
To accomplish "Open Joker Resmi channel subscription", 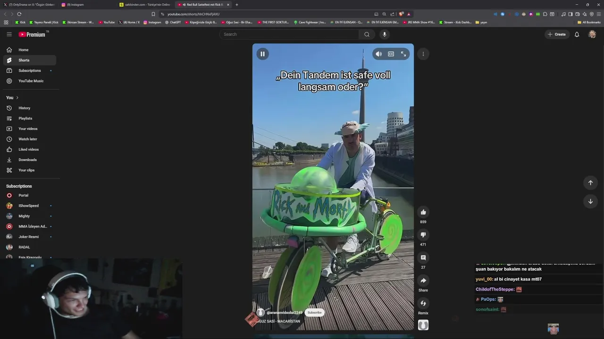I will pyautogui.click(x=30, y=237).
